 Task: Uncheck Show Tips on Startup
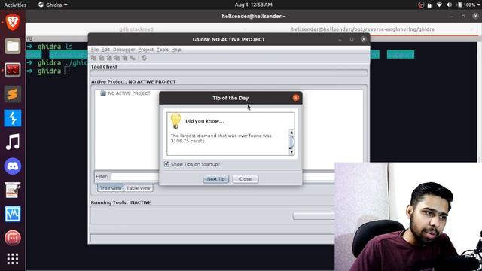tap(166, 164)
